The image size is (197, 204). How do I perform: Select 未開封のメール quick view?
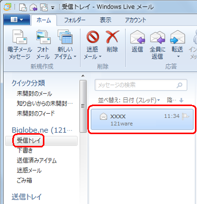pos(34,93)
